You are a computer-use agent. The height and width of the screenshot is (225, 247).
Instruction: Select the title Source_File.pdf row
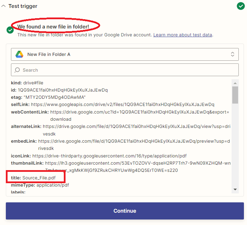coord(38,178)
